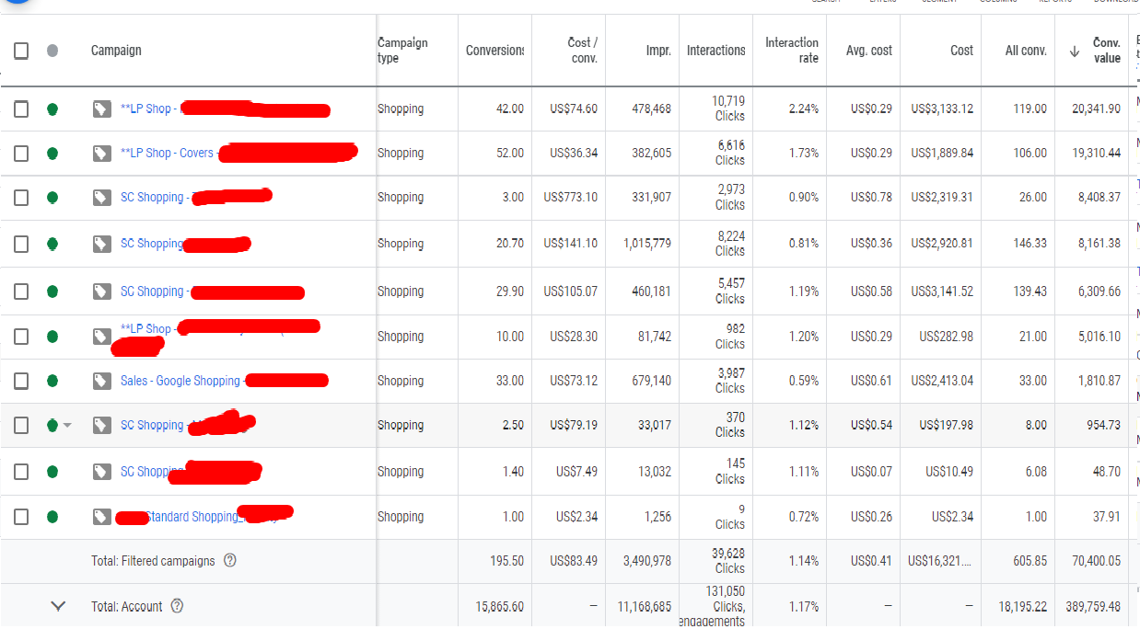Open the Standard Shopping campaign link
Screen dimensions: 1140x629
pyautogui.click(x=192, y=517)
